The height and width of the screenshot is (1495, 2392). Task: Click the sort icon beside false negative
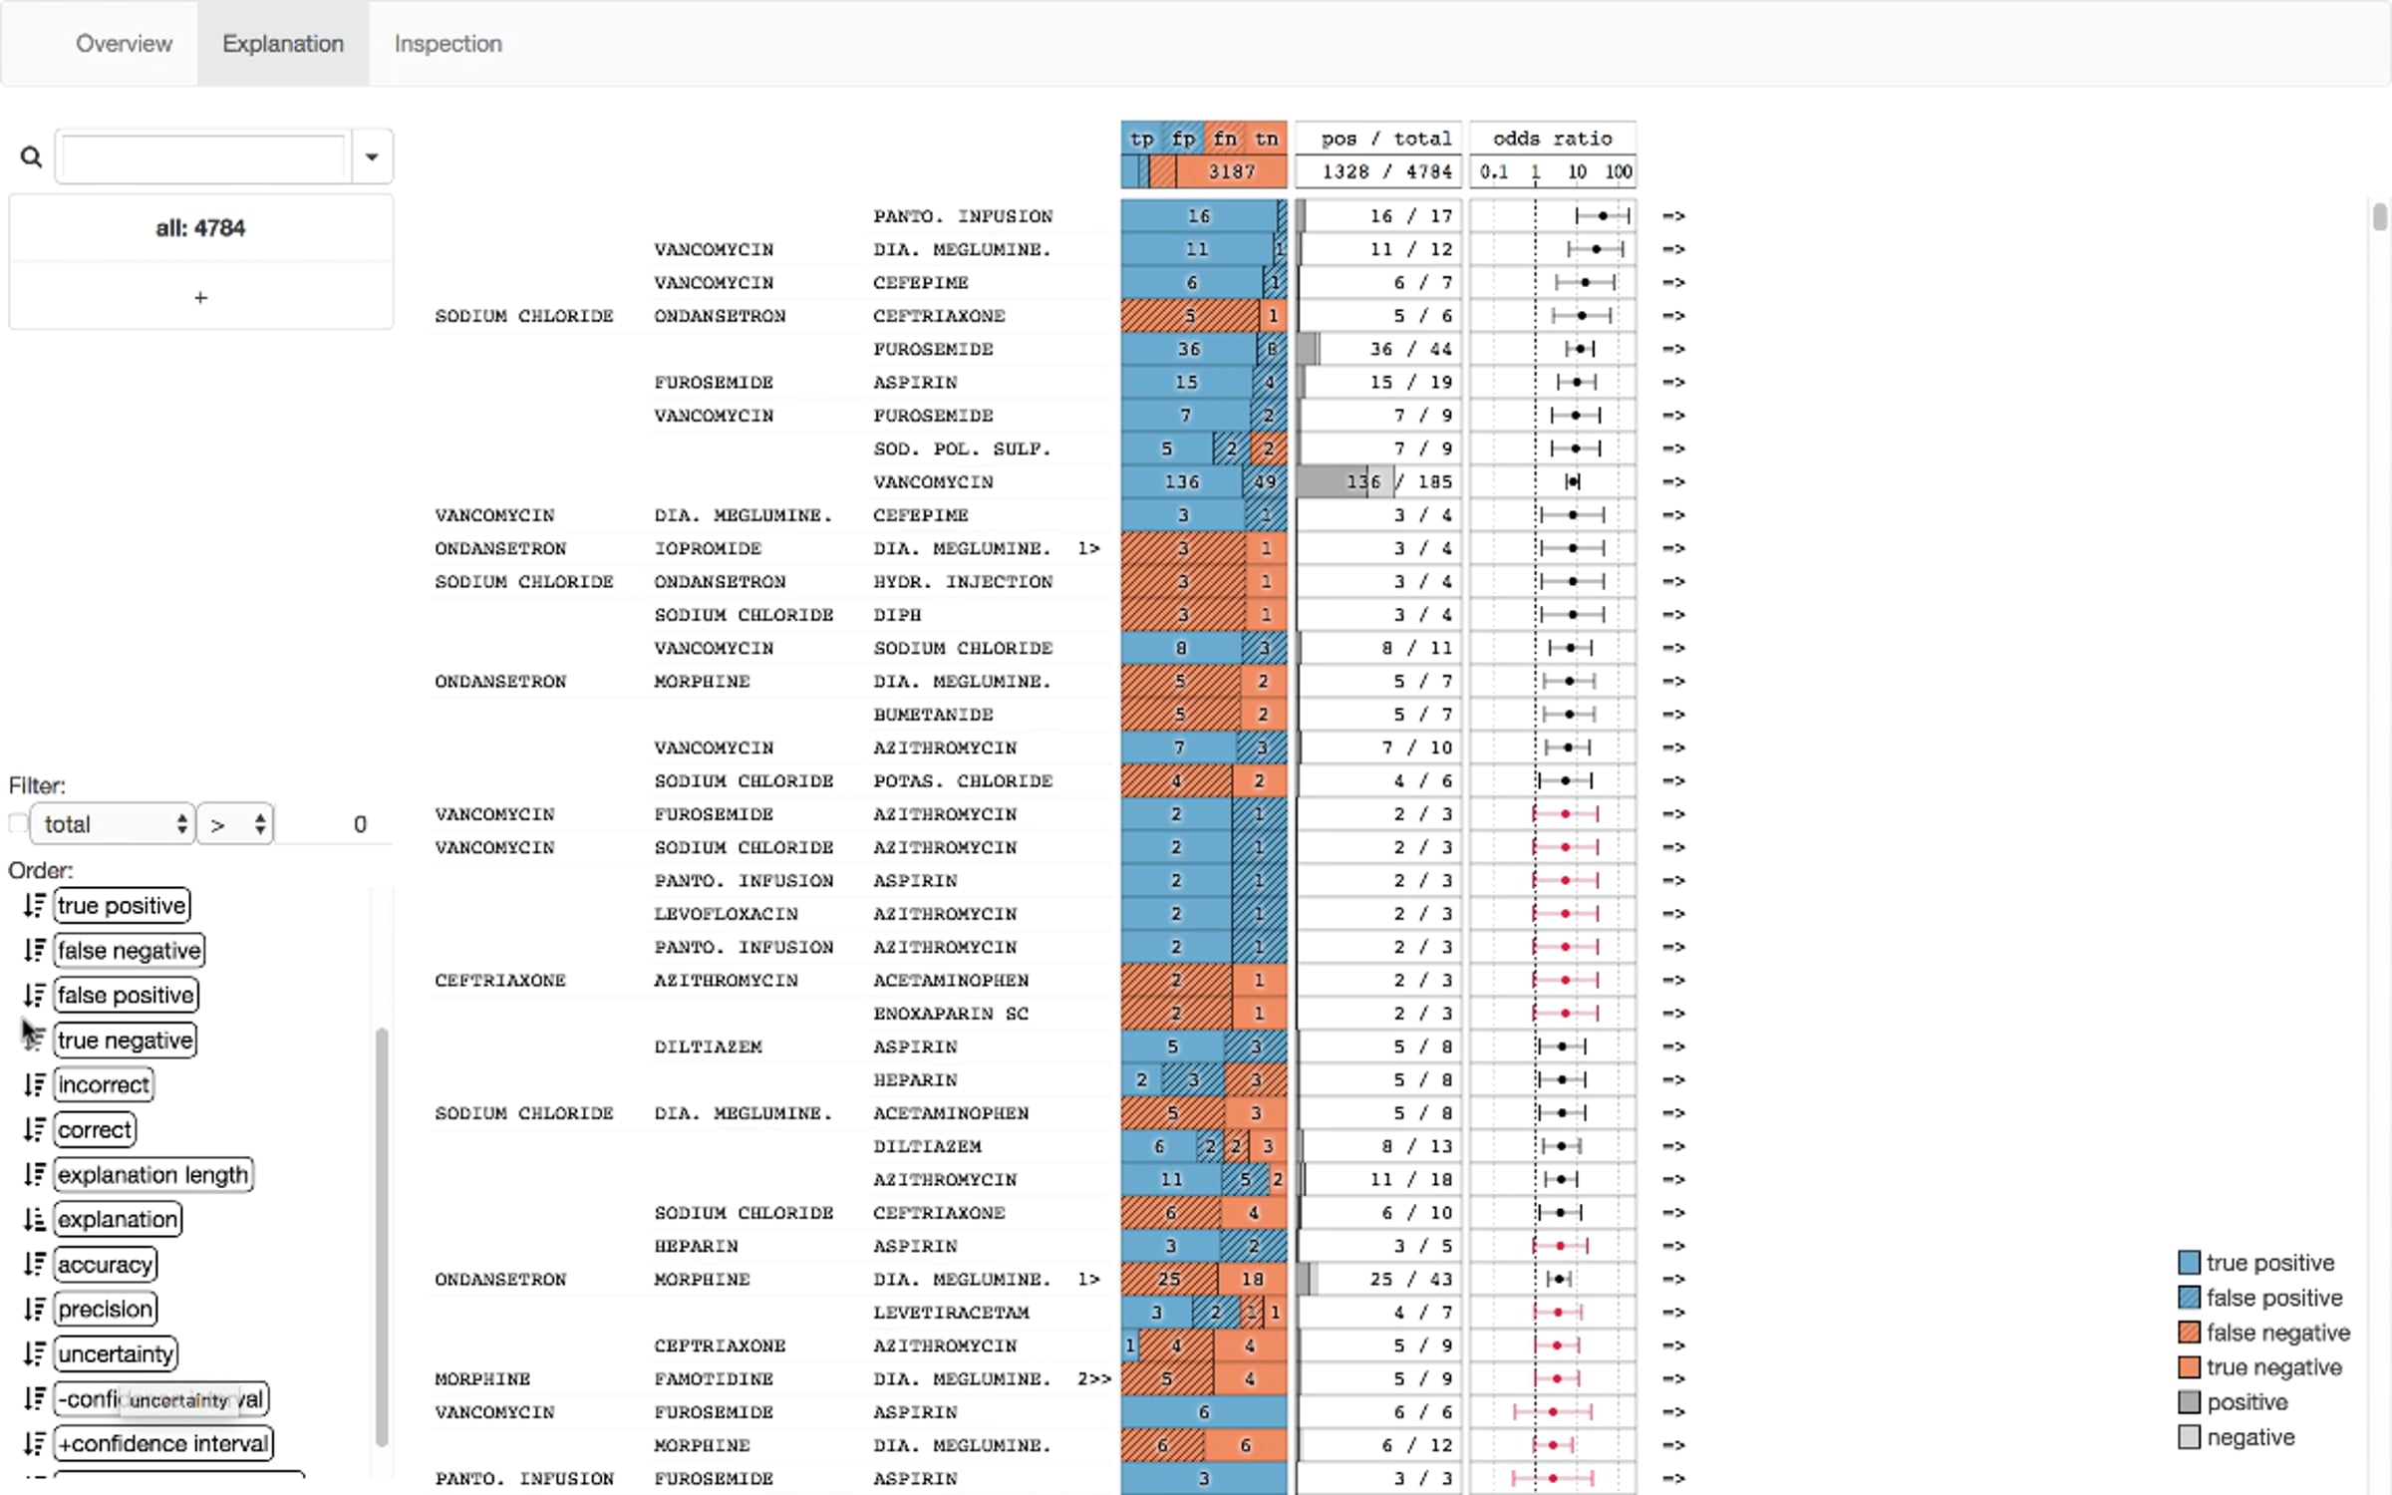(34, 950)
